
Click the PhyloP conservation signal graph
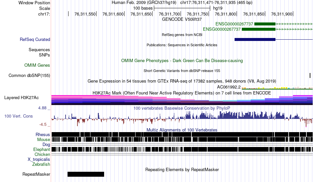tap(182, 119)
